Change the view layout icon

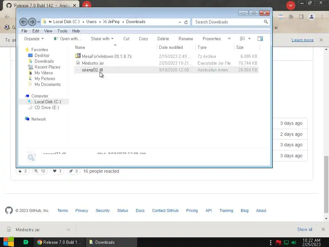tap(243, 39)
